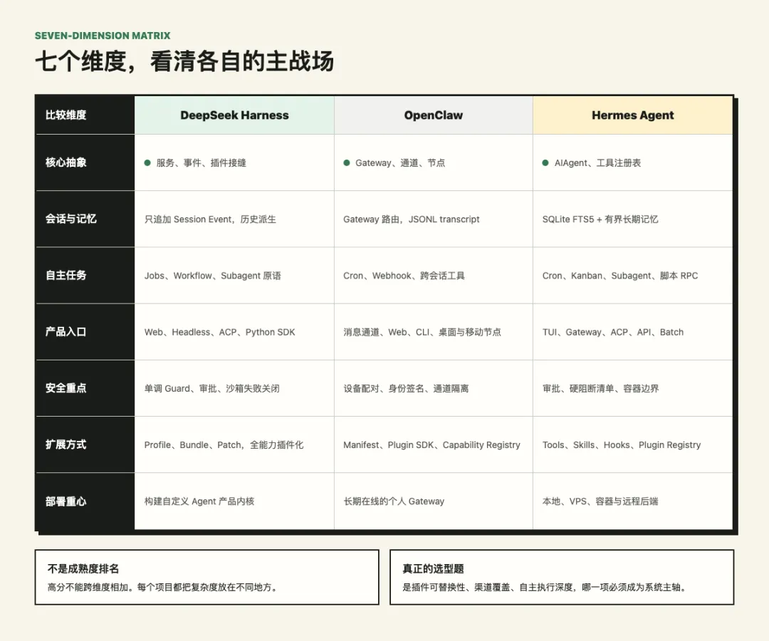This screenshot has height=641, width=769.
Task: Click the green dot before Gateway、通道、节点
Action: pyautogui.click(x=346, y=163)
